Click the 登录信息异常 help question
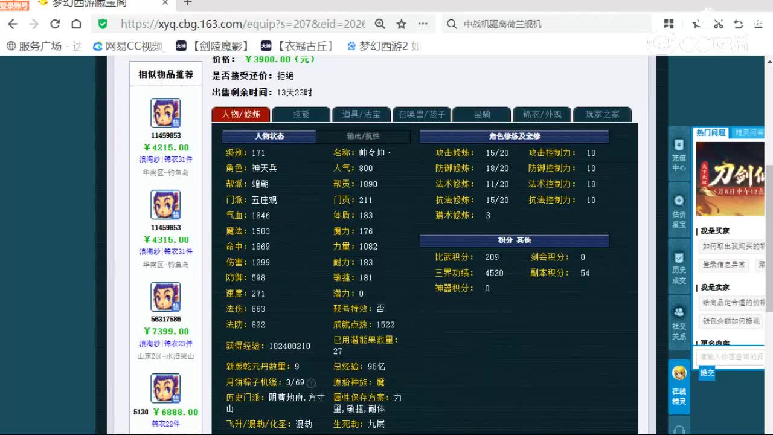The height and width of the screenshot is (435, 773). tap(724, 265)
